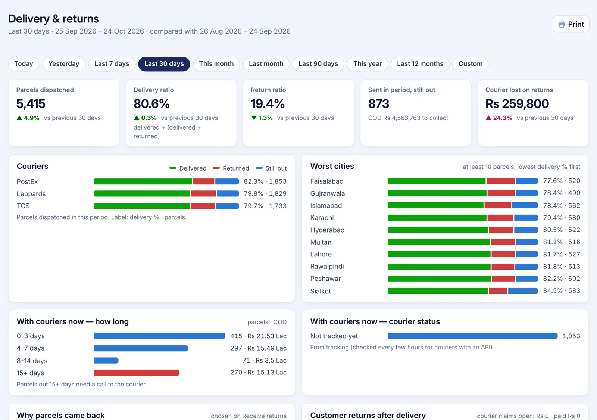Click the Gujranwala city row label

(x=328, y=193)
